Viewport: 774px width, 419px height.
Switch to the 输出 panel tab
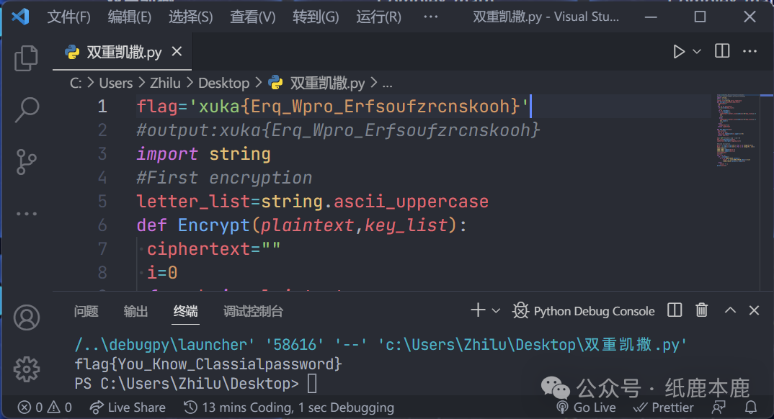click(x=135, y=311)
